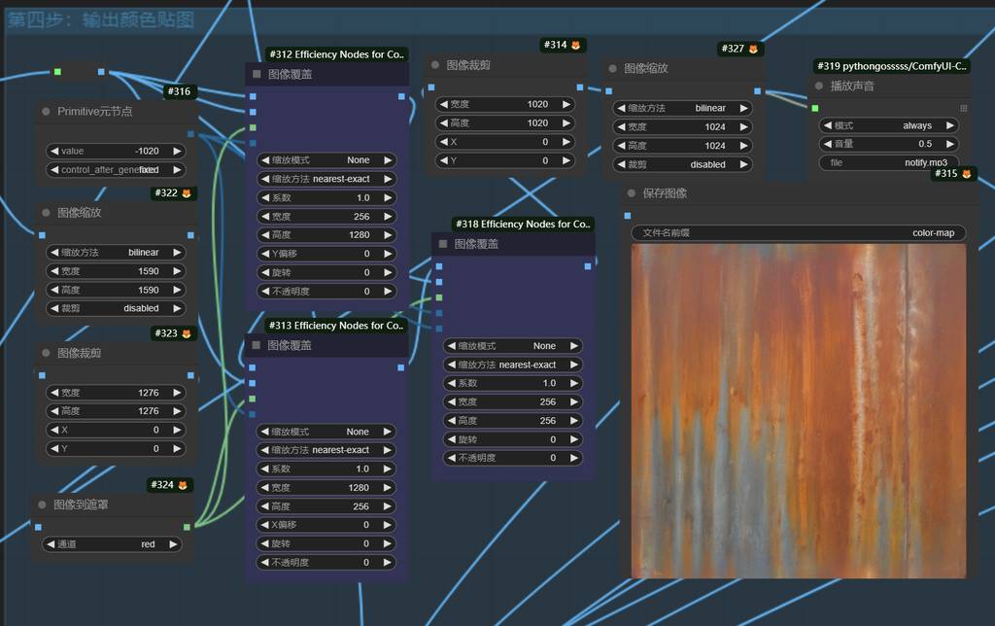This screenshot has width=995, height=626.
Task: Decrease the Primitive value -1020 with left arrow
Action: [53, 152]
